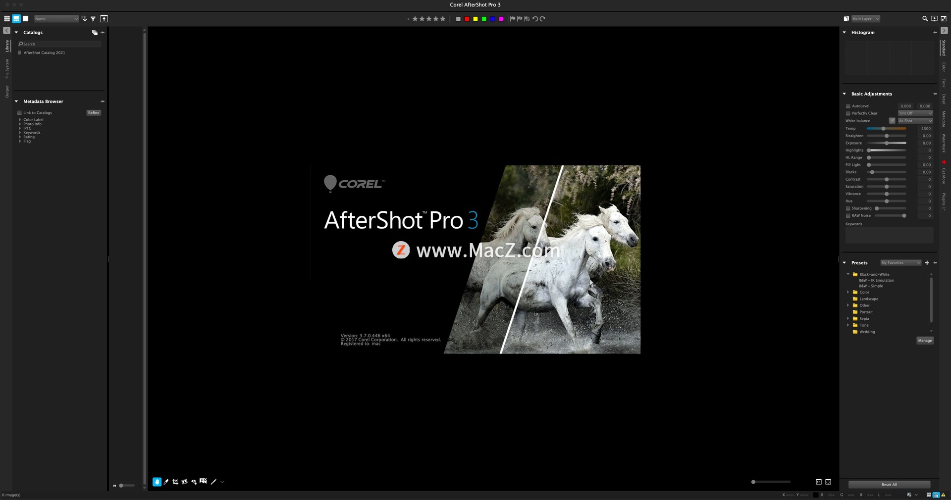Open the Library side tab
951x500 pixels.
click(7, 46)
